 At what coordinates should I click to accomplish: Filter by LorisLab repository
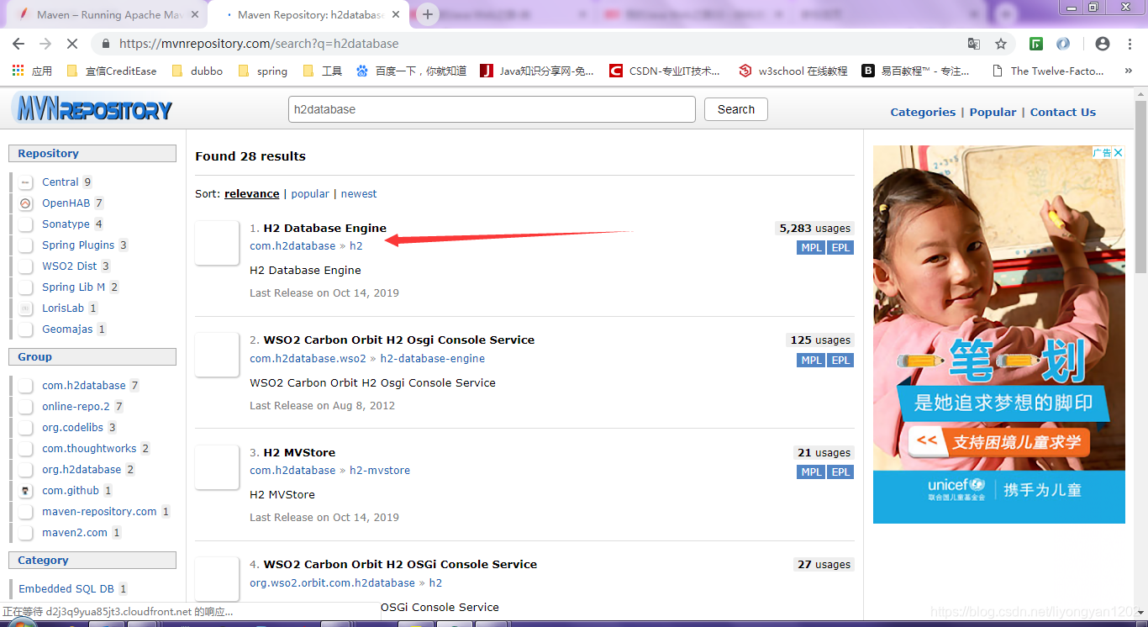tap(63, 308)
